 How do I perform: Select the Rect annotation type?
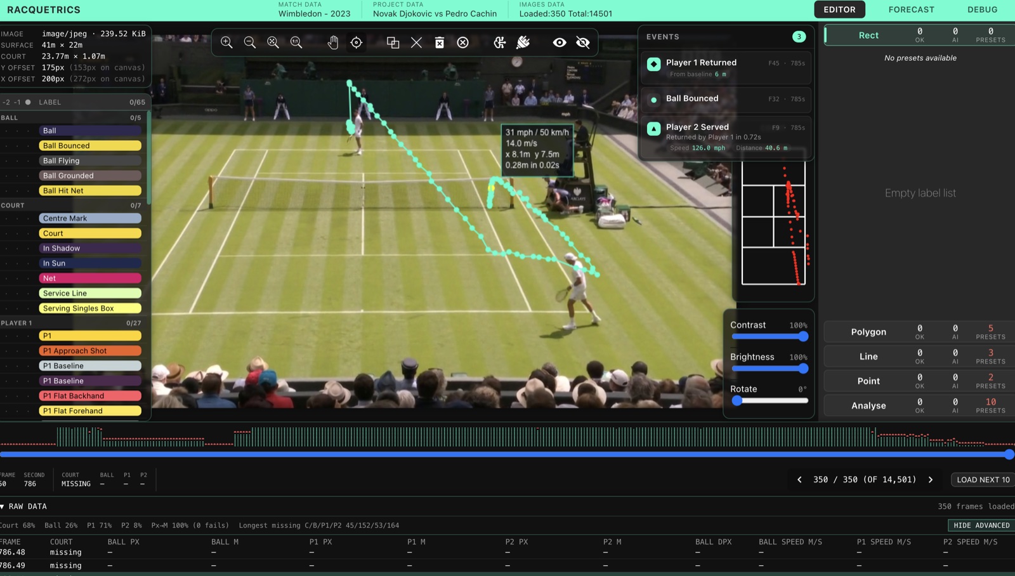coord(919,36)
